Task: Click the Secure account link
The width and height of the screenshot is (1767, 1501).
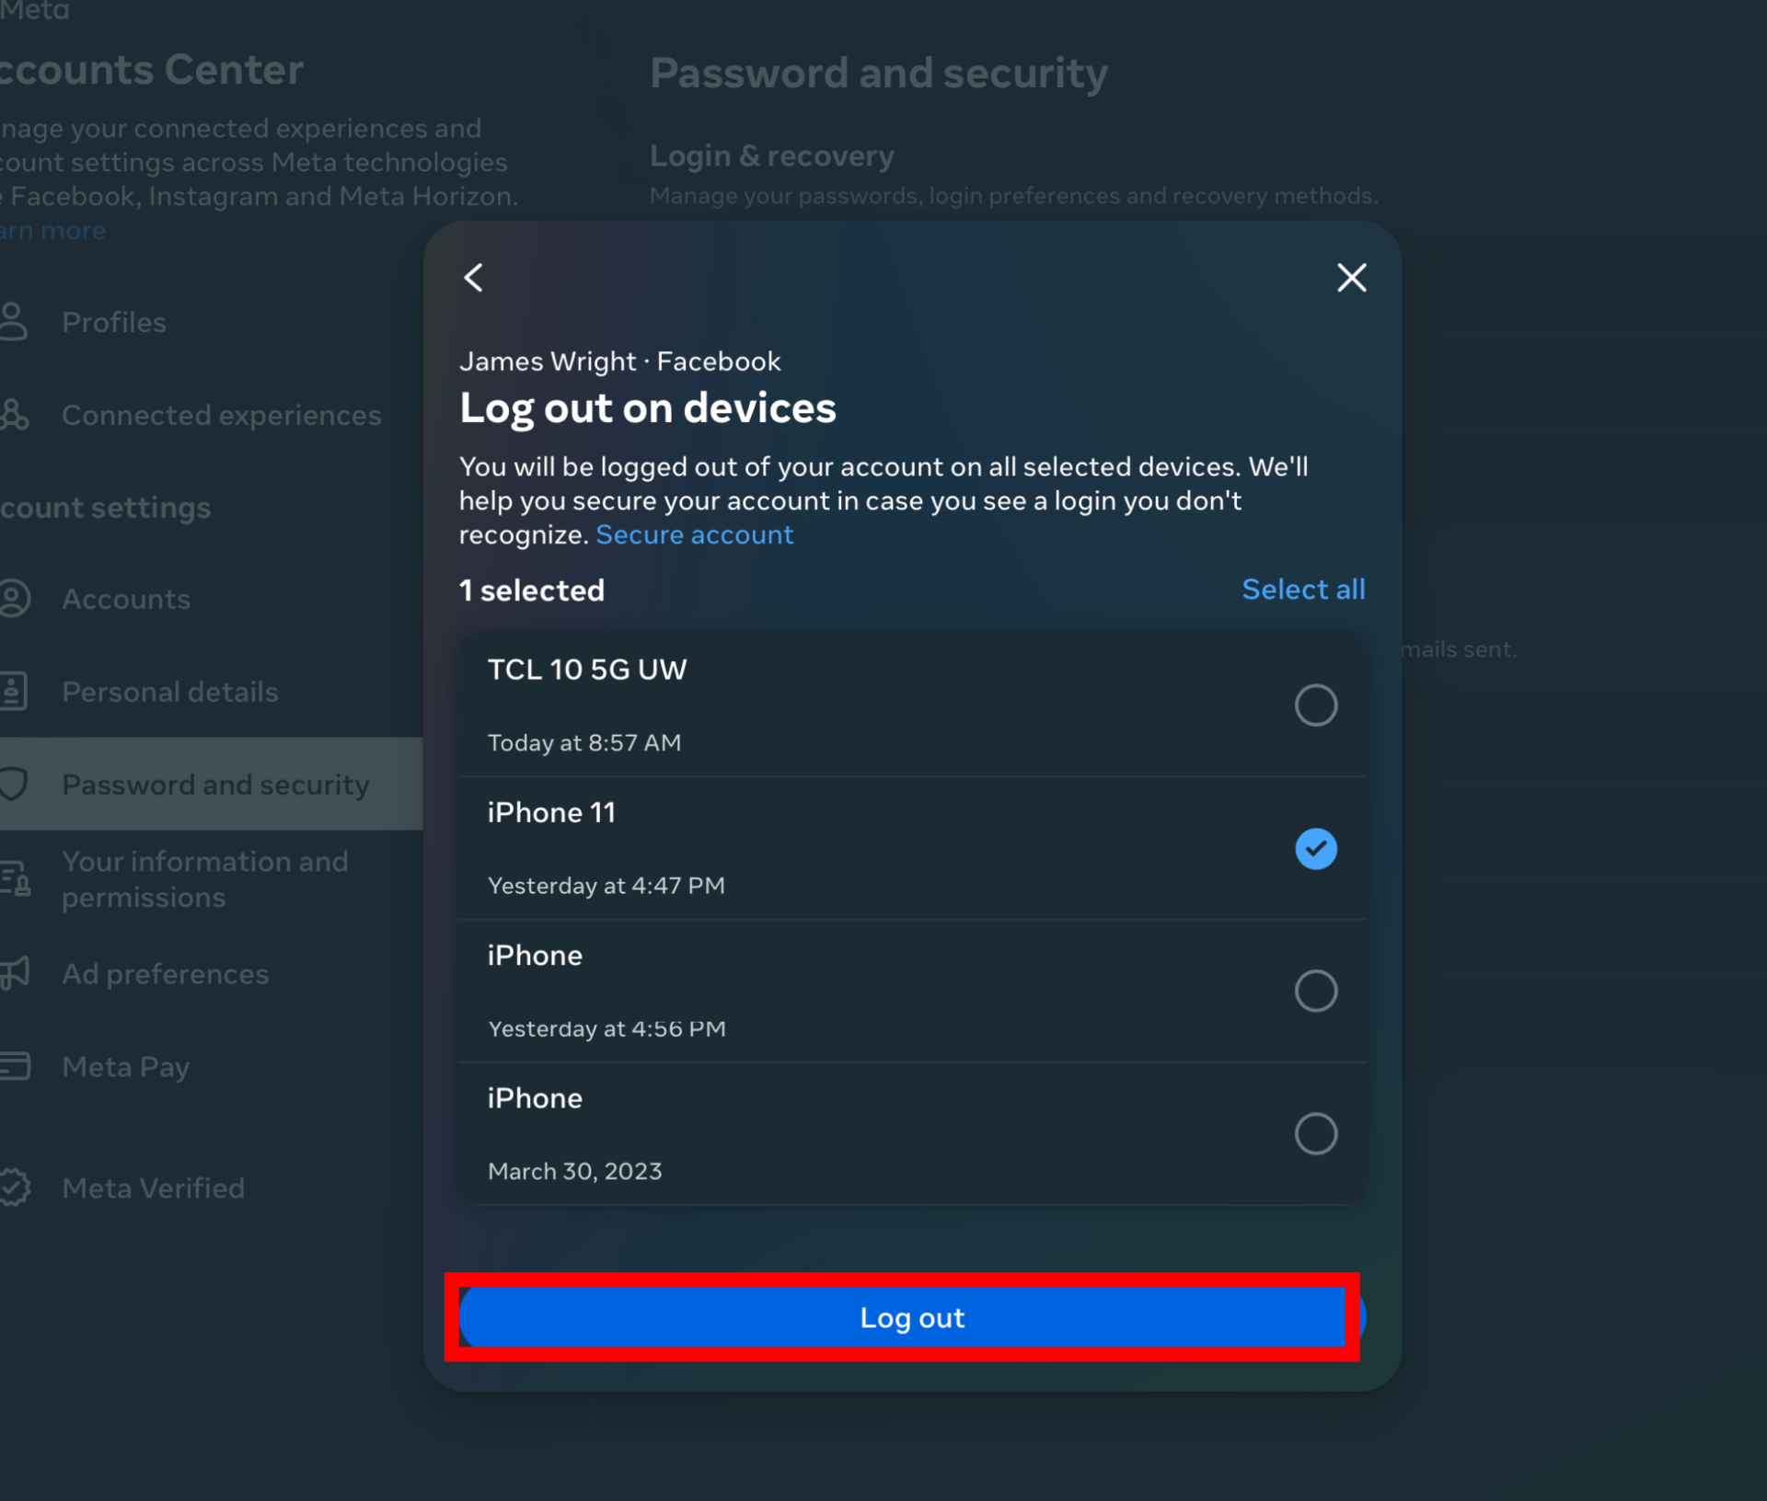Action: (694, 534)
